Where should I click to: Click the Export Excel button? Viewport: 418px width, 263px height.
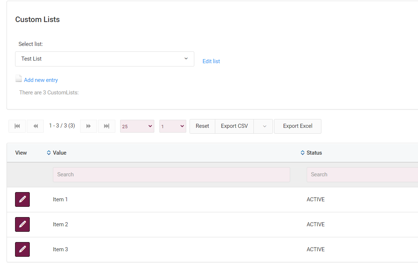click(298, 126)
